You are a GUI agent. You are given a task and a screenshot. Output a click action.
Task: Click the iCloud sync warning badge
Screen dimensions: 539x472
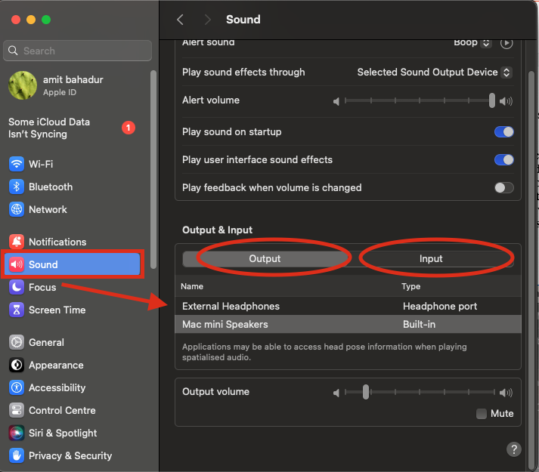click(x=129, y=128)
